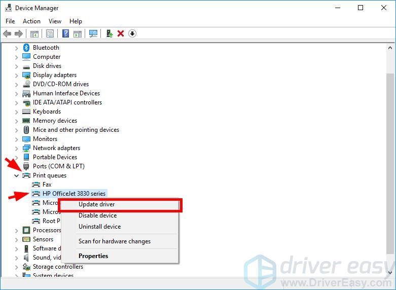396x290 pixels.
Task: Click the Monitors icon
Action: [26, 139]
